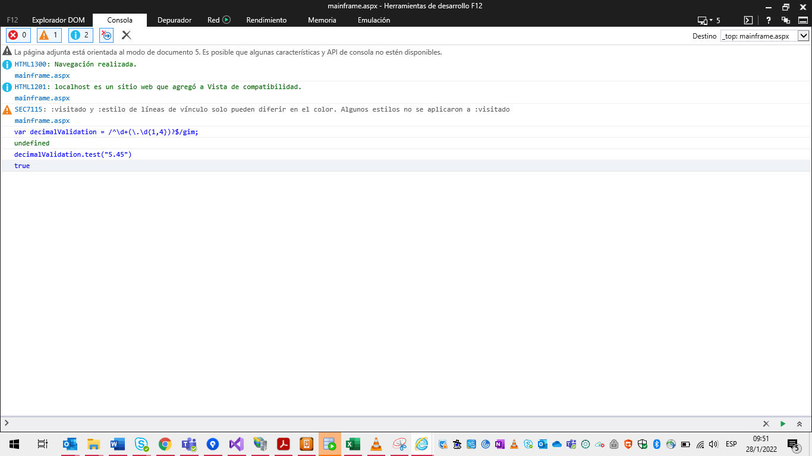Expand multiline input with double chevron

(x=800, y=424)
